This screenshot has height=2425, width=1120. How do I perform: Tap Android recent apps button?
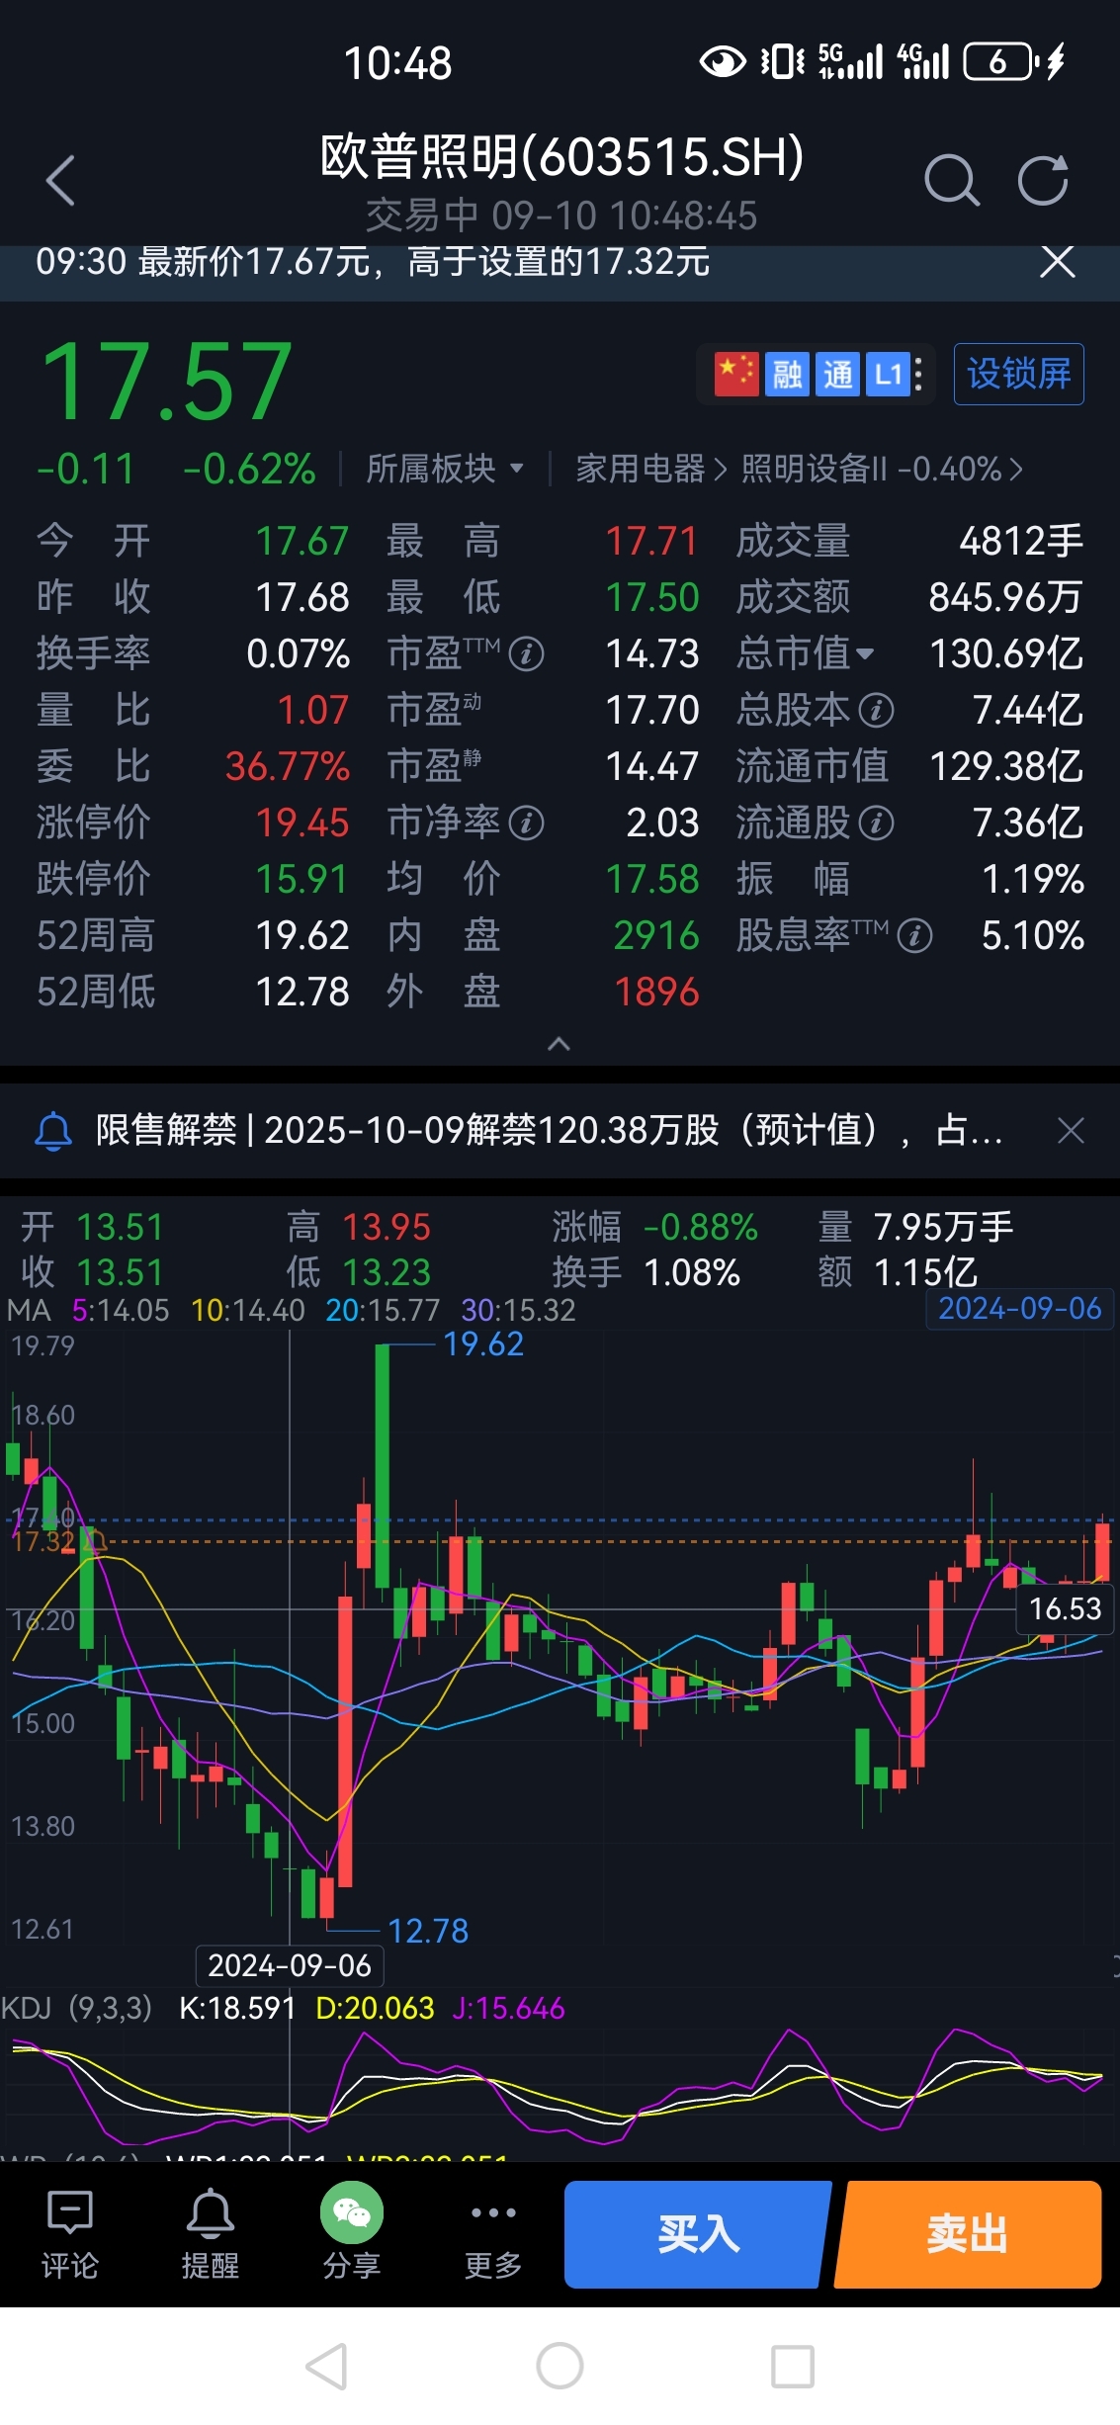tap(793, 2367)
